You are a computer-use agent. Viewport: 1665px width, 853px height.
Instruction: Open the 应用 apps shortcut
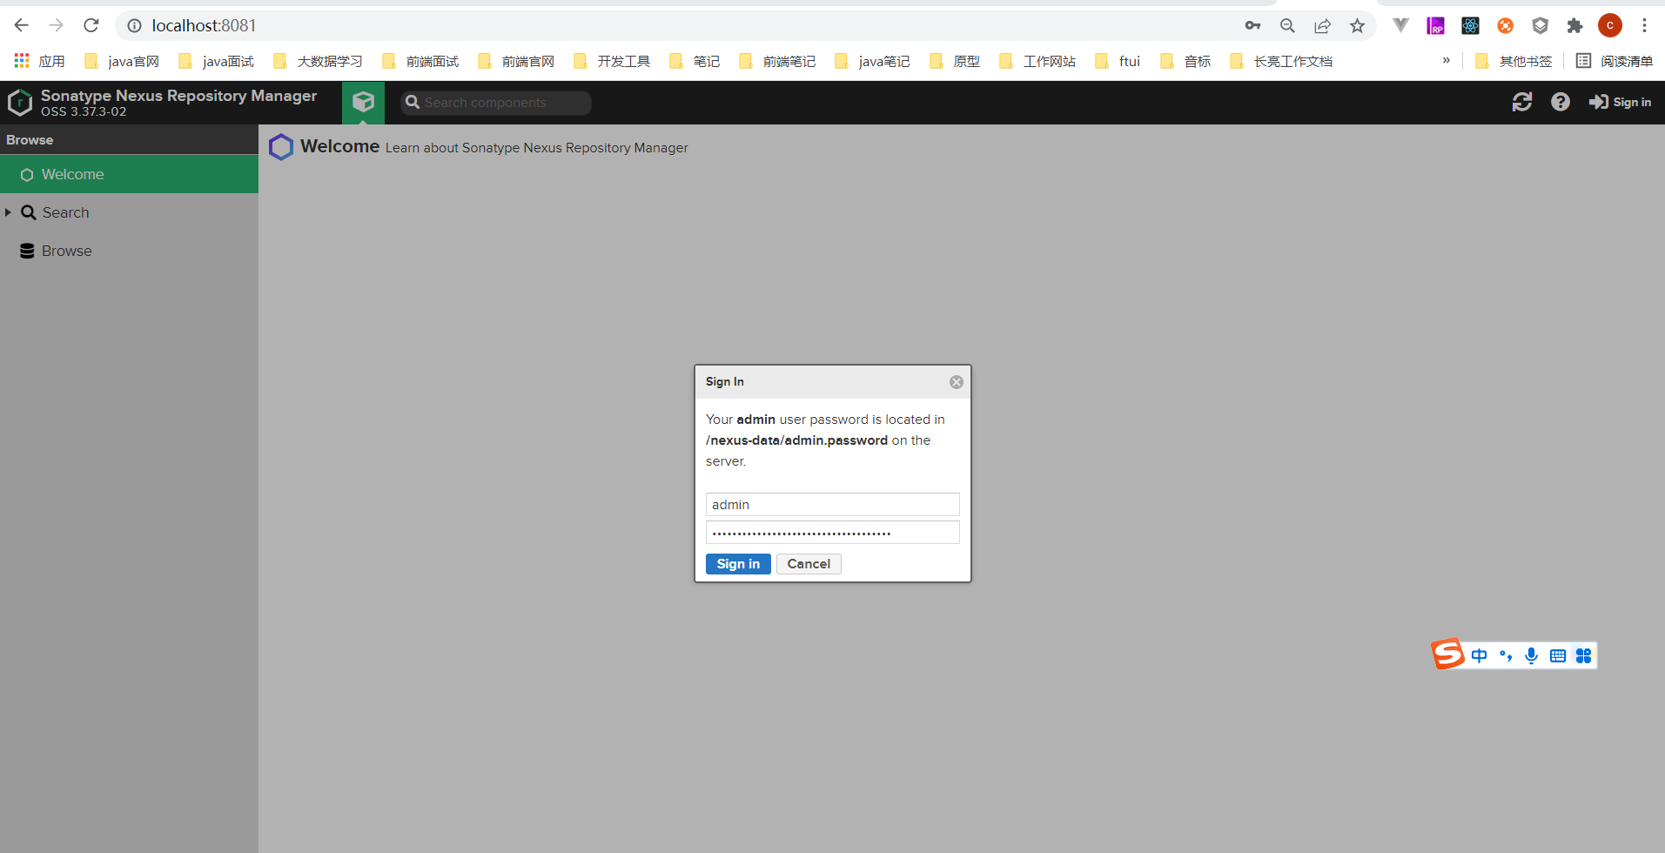(40, 61)
